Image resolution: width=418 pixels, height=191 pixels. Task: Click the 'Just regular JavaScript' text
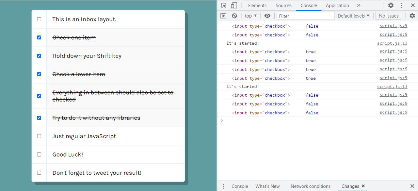point(84,136)
